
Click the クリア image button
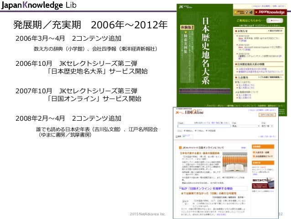pyautogui.click(x=187, y=136)
